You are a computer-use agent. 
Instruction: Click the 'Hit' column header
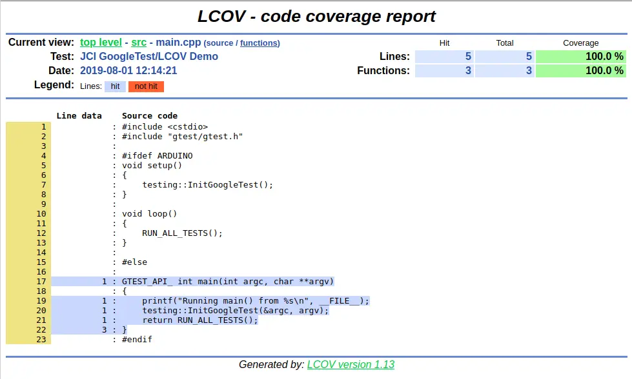(444, 43)
